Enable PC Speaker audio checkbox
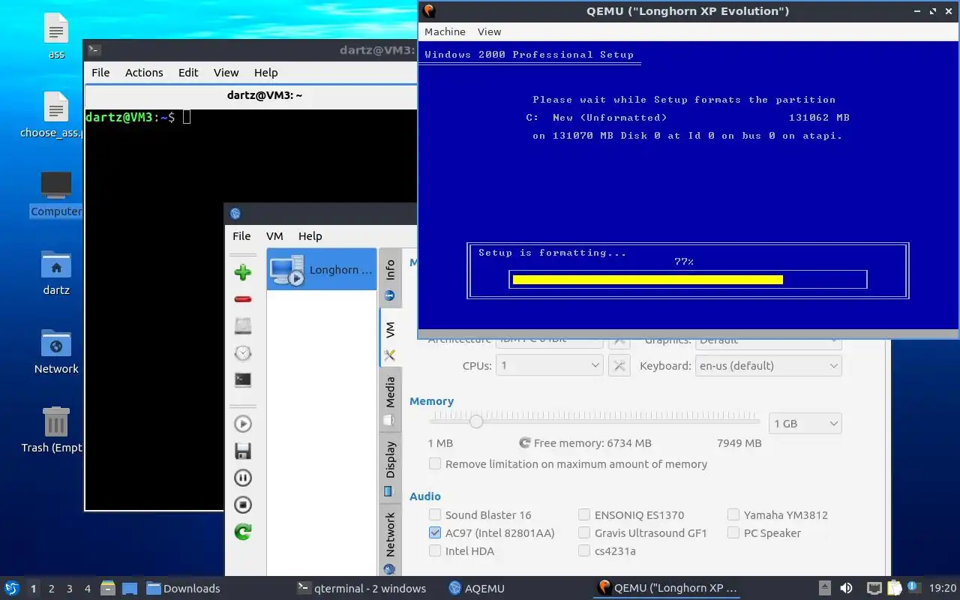 733,533
